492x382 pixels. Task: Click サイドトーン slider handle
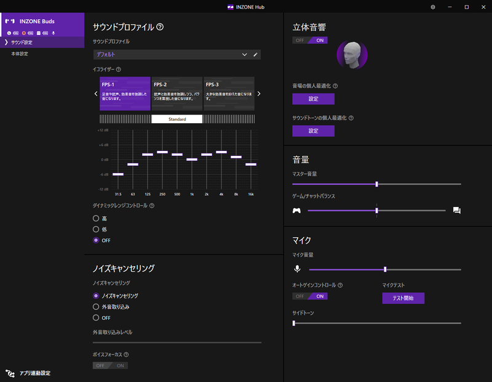click(294, 323)
